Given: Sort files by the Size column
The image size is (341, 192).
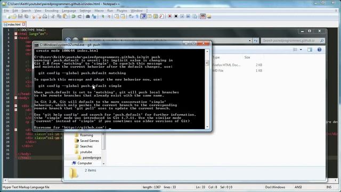Looking at the screenshot, I should 247,58.
